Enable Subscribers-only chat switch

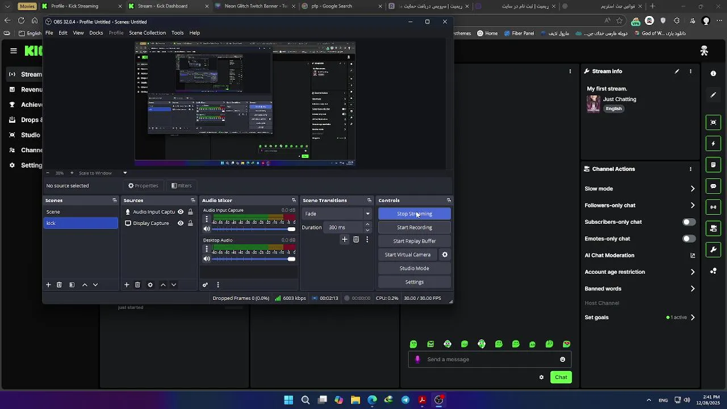[x=688, y=222]
